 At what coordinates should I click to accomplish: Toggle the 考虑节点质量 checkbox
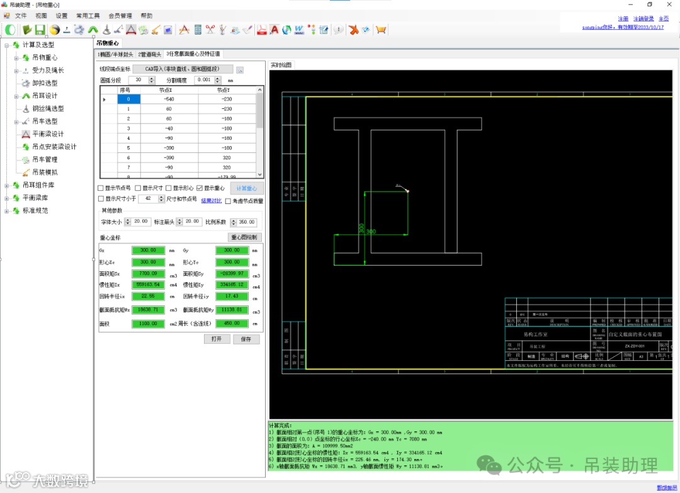228,201
